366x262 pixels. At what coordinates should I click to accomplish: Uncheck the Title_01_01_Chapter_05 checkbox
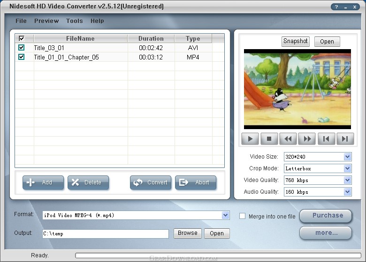click(x=21, y=57)
